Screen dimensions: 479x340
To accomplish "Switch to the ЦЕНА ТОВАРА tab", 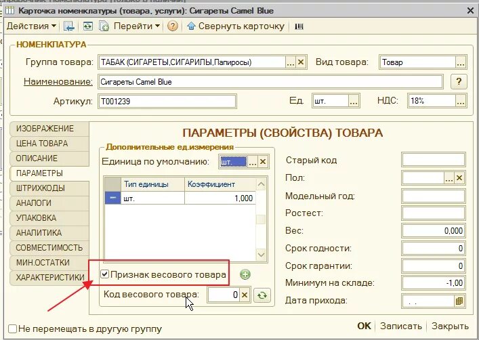I will 49,144.
